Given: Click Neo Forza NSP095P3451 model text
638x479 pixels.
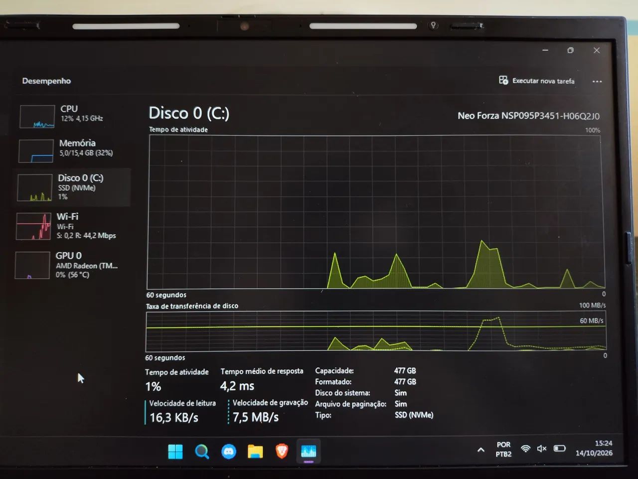Looking at the screenshot, I should (x=528, y=116).
